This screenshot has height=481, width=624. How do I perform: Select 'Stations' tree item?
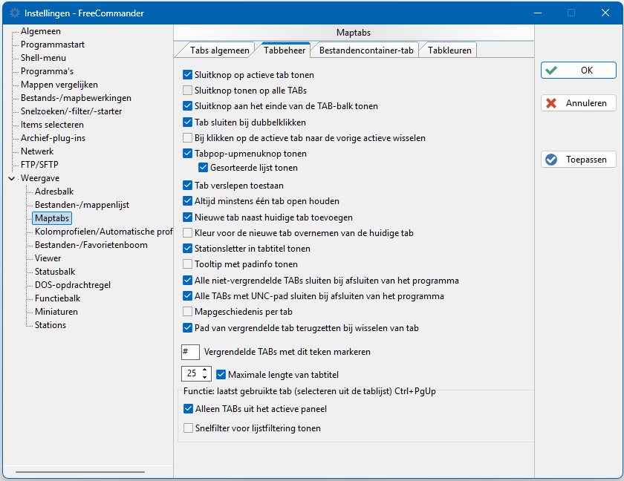coord(51,325)
